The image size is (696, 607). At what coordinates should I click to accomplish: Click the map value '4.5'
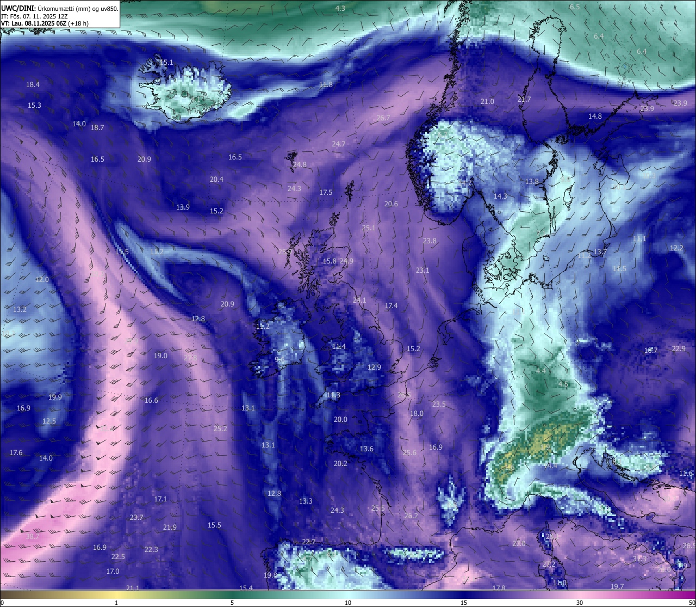(x=563, y=384)
